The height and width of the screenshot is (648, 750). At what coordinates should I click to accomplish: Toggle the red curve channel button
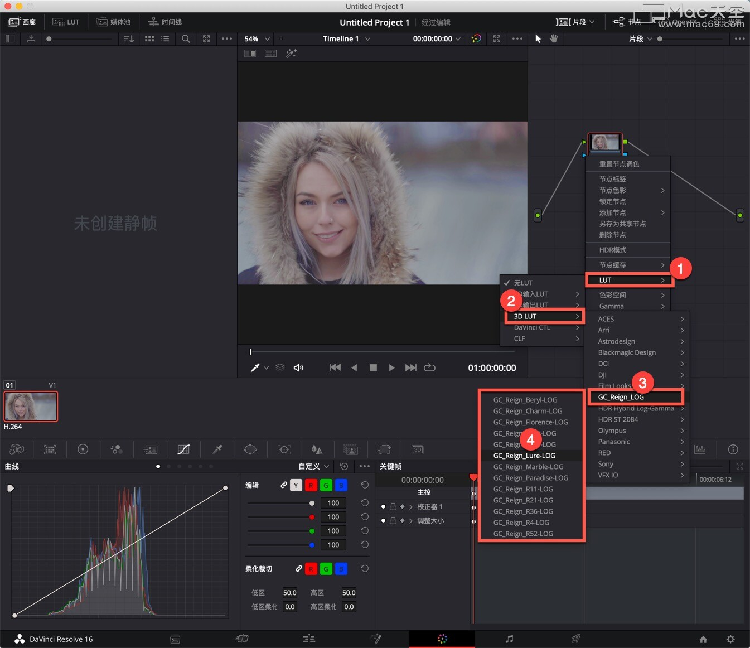[x=311, y=485]
